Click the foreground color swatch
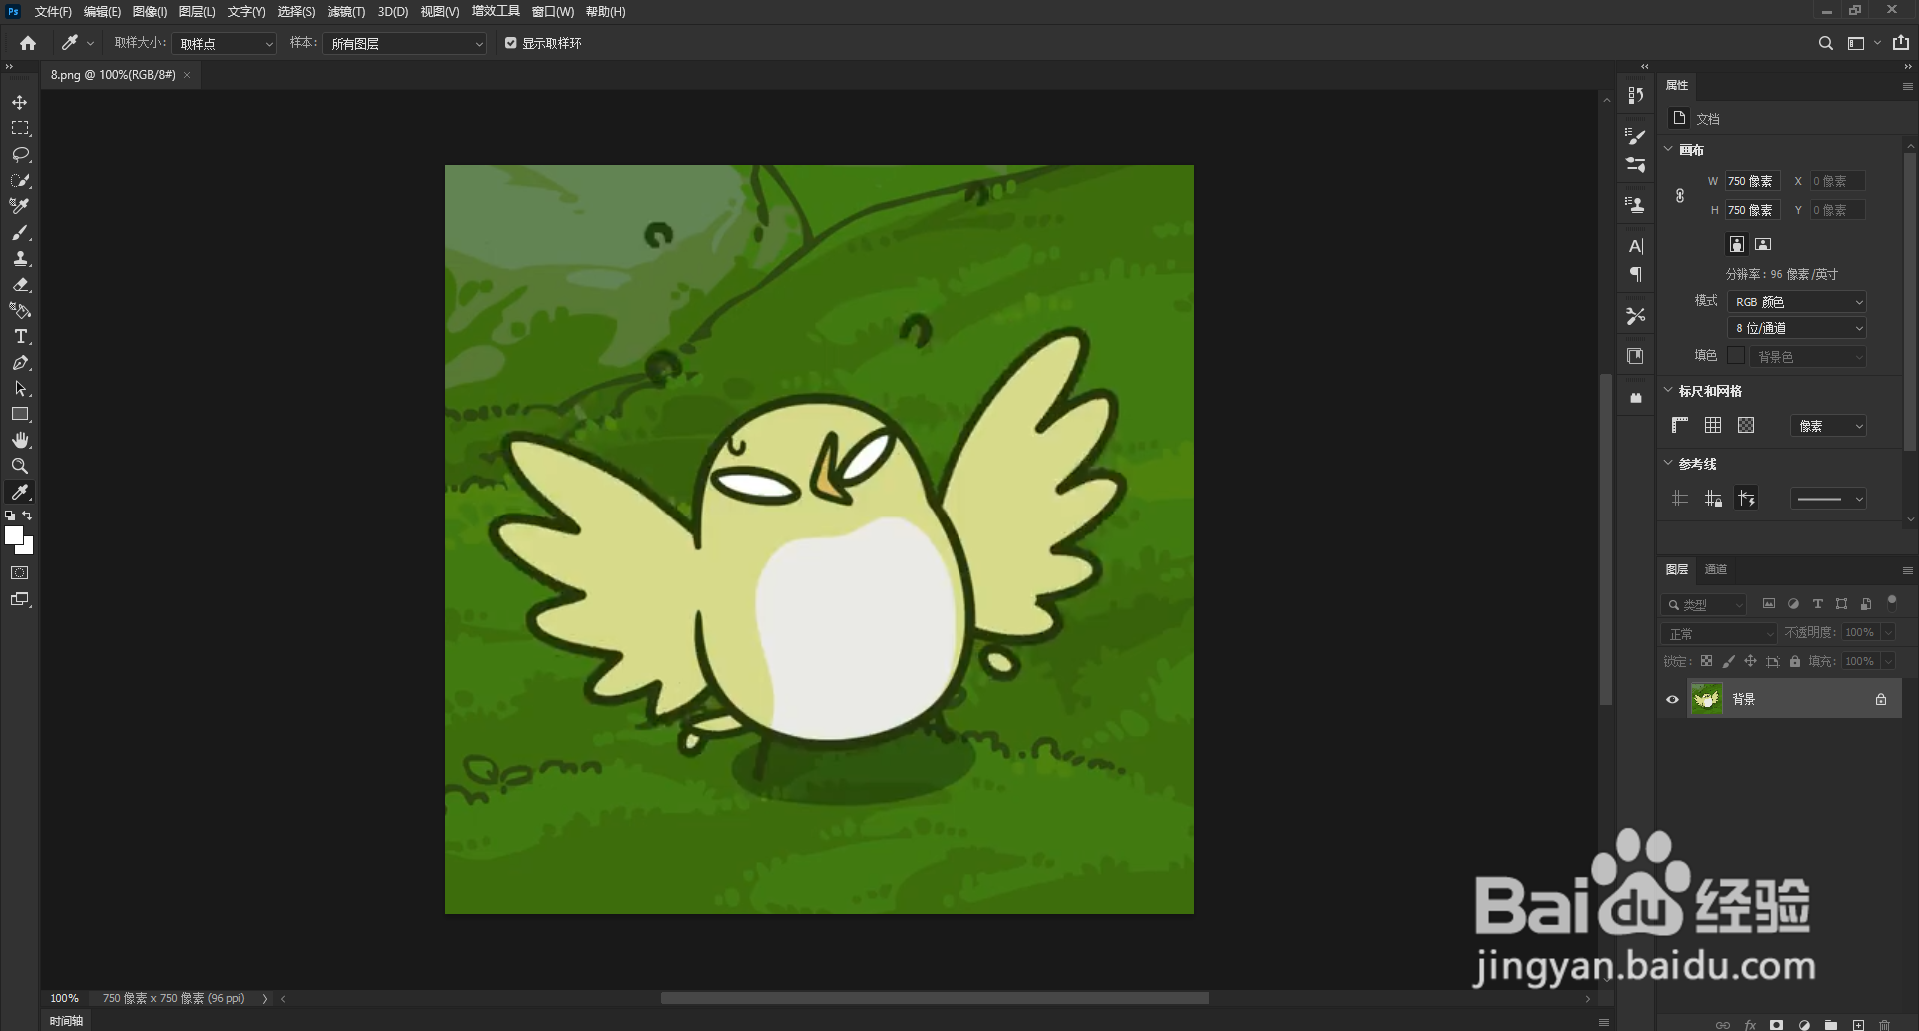Screen dimensions: 1919x1031 tap(14, 536)
